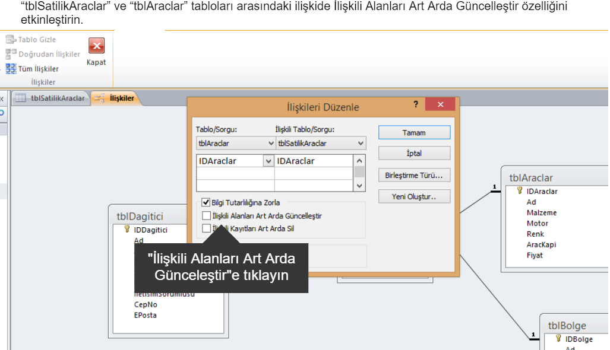Viewport: 610px width, 350px height.
Task: Click the Yeni Oluştur.. button
Action: tap(415, 196)
